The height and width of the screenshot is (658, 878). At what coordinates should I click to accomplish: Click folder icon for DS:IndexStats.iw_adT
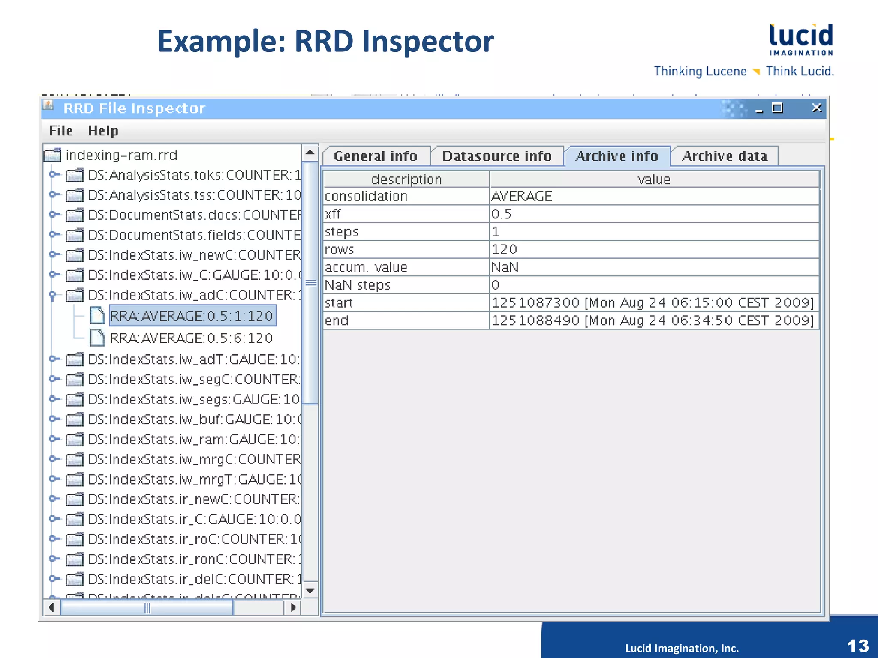tap(75, 359)
